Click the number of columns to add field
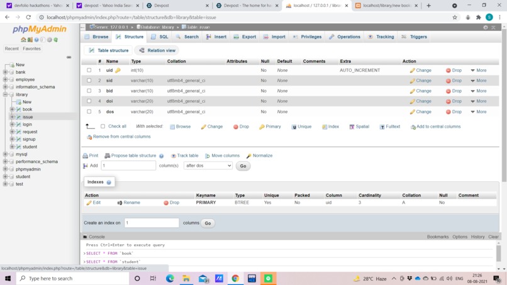 click(x=128, y=165)
